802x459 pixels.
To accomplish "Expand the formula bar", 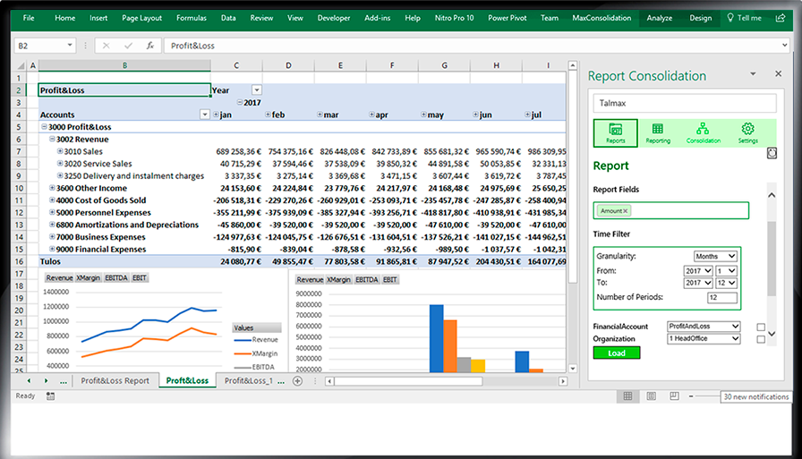I will (785, 46).
